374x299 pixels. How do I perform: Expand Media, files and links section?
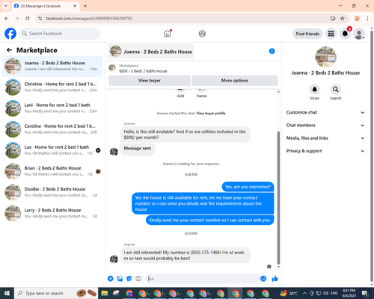point(325,138)
